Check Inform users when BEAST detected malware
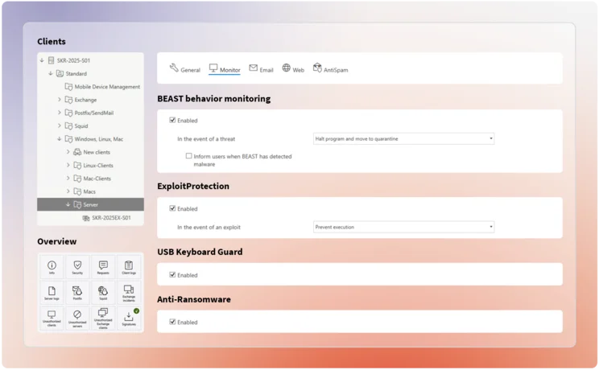 pyautogui.click(x=188, y=156)
